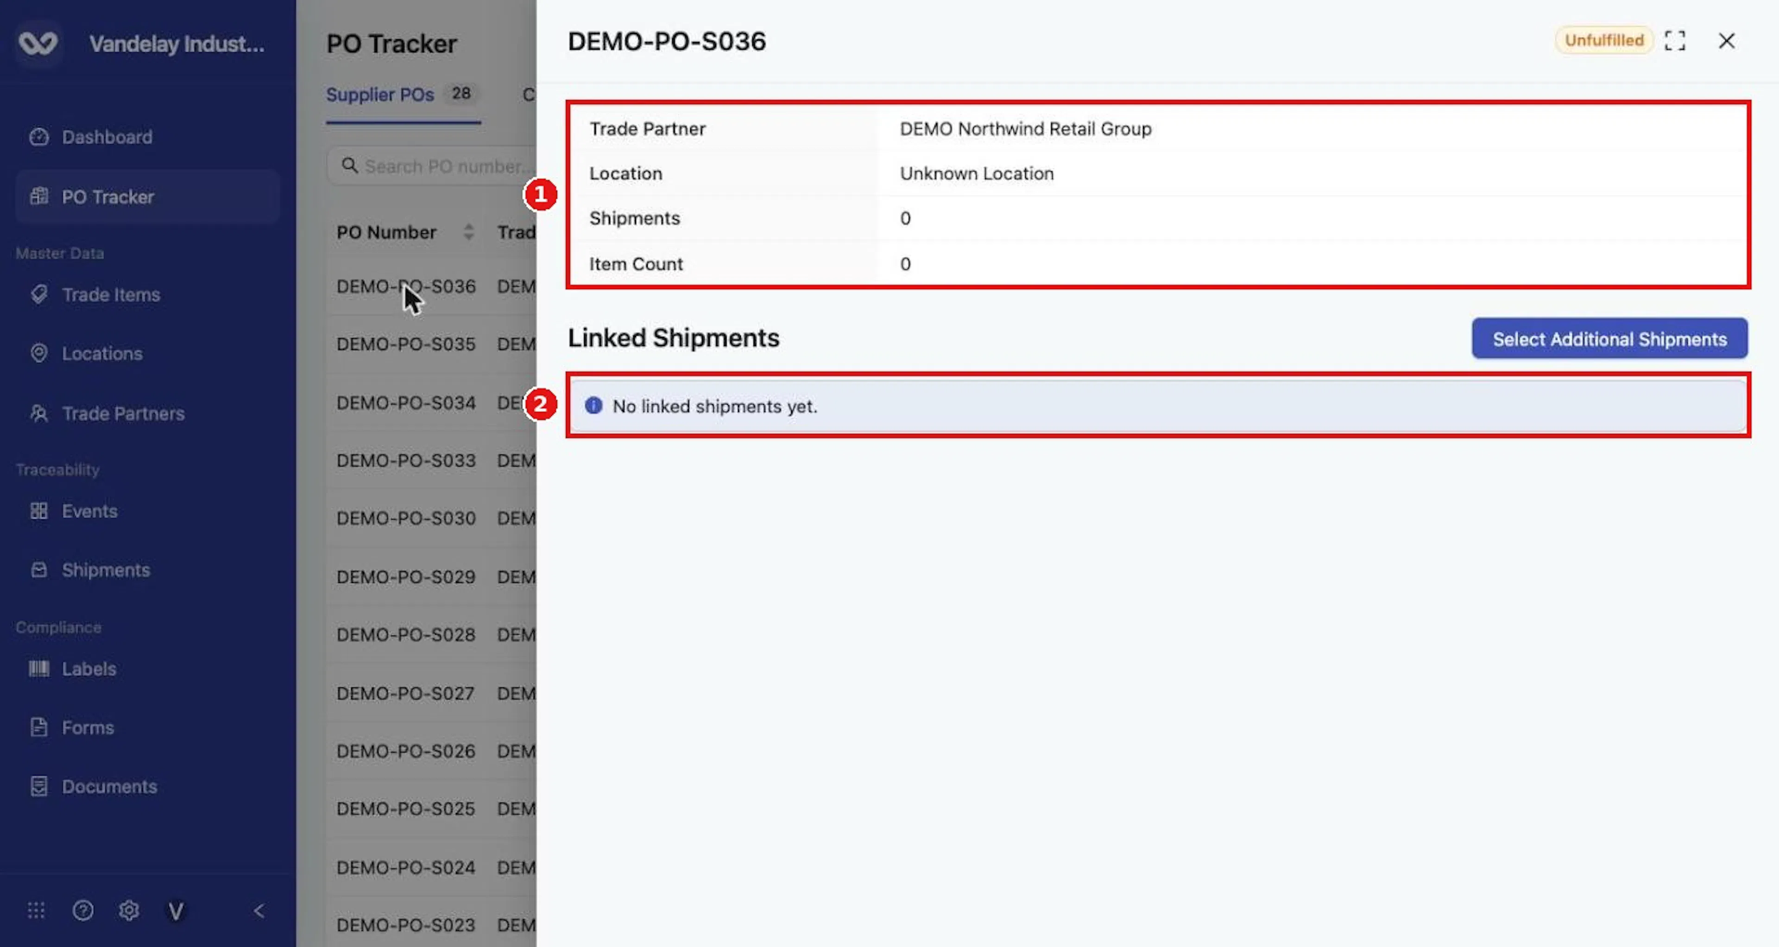Expand the PO detail panel to fullscreen
The width and height of the screenshot is (1779, 947).
coord(1675,41)
